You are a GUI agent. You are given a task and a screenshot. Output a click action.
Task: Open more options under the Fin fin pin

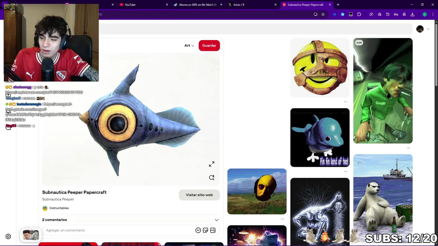(345, 172)
